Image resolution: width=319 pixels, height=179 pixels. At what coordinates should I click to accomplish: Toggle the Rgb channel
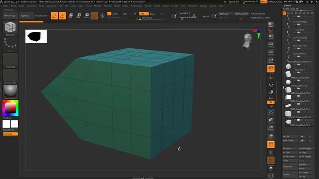(125, 14)
